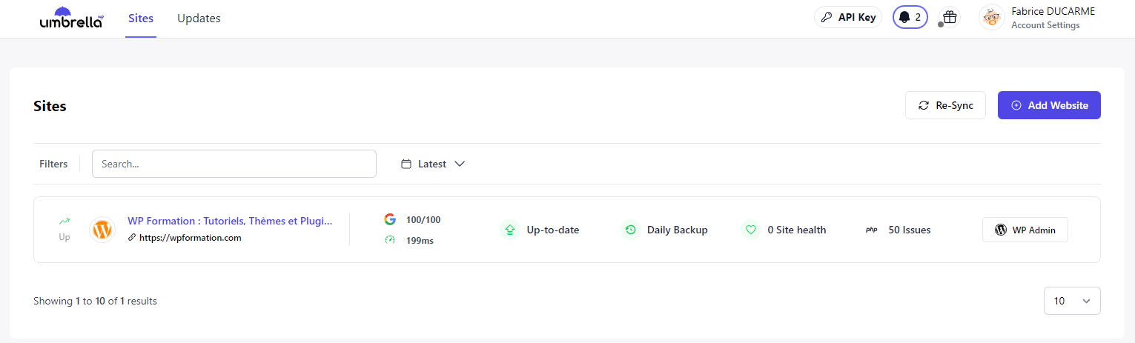Switch to the Sites tab
Image resolution: width=1135 pixels, height=343 pixels.
[x=141, y=18]
